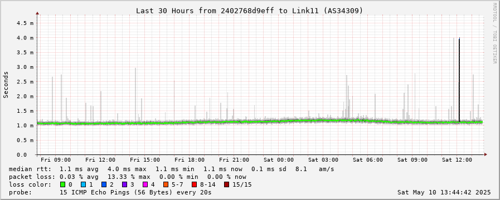Click the Sat 00:00 time axis label
Screen dimensions: 500x200
(278, 160)
